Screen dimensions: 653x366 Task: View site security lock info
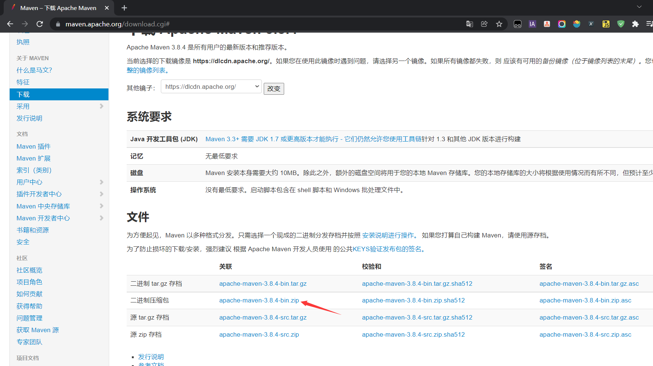pyautogui.click(x=58, y=24)
